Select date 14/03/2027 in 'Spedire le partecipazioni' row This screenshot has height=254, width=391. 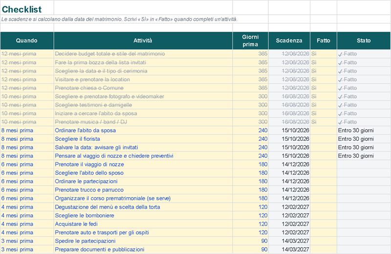tap(289, 240)
